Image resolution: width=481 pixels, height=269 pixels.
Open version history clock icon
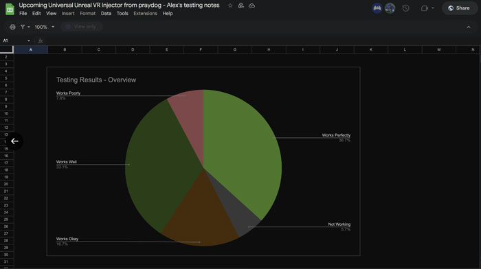point(406,8)
